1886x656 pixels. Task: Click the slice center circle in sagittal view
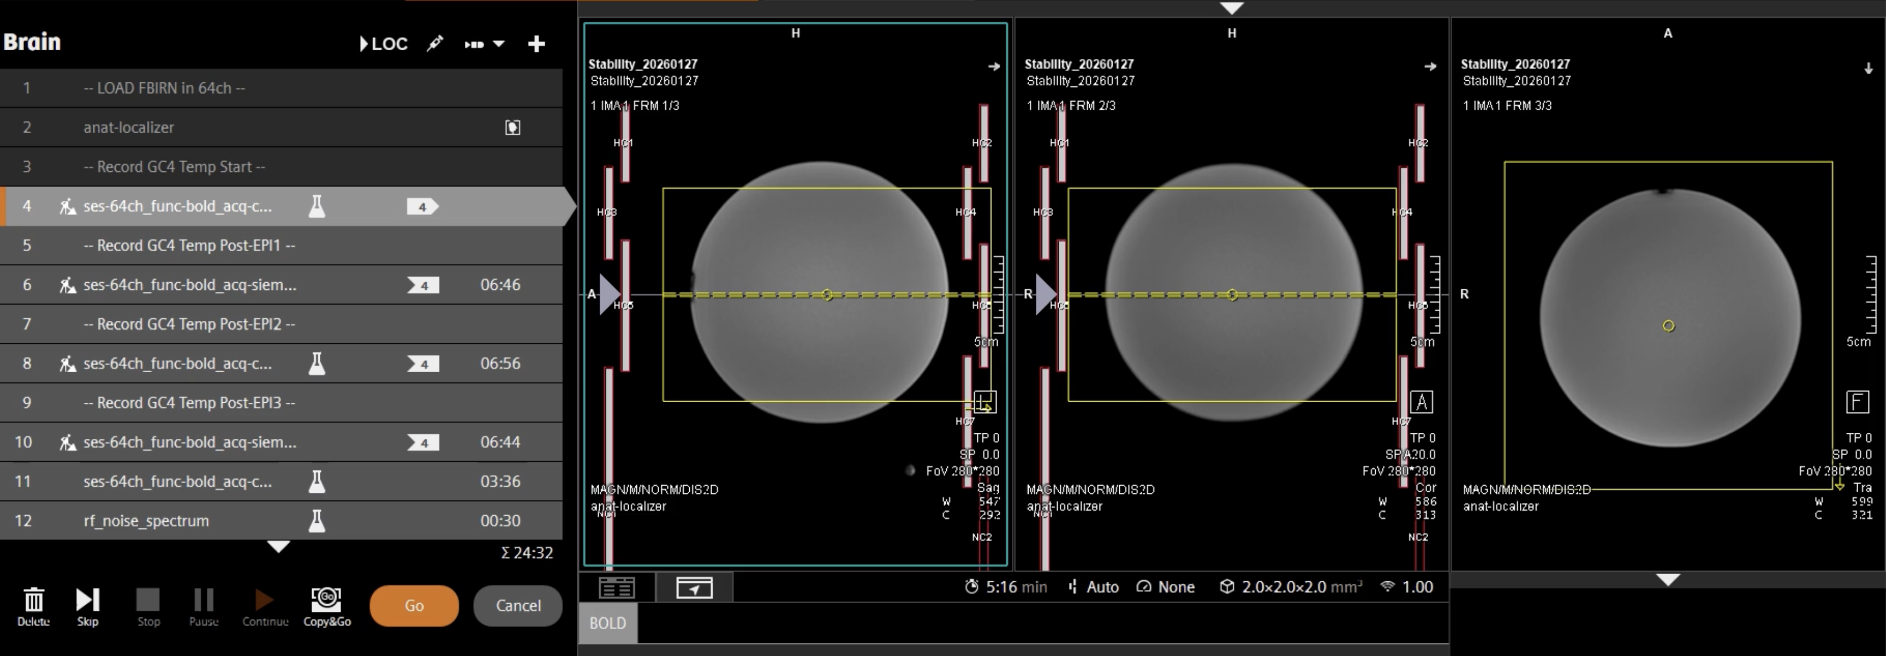827,295
